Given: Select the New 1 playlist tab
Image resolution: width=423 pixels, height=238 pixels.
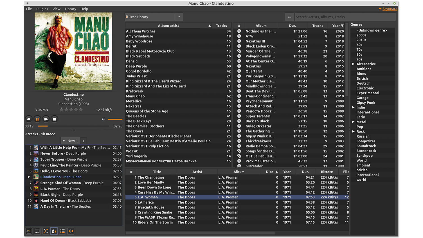Looking at the screenshot, I should (x=71, y=141).
